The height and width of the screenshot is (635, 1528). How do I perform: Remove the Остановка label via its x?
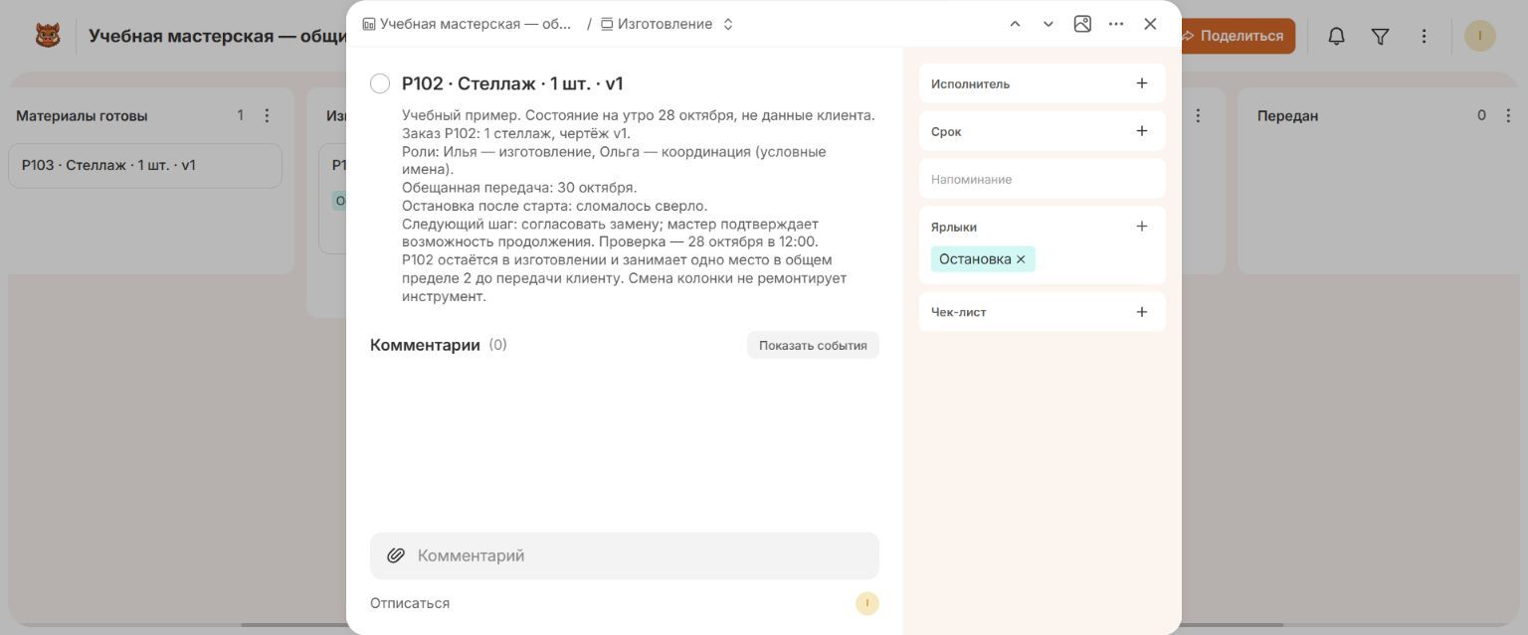[1021, 259]
